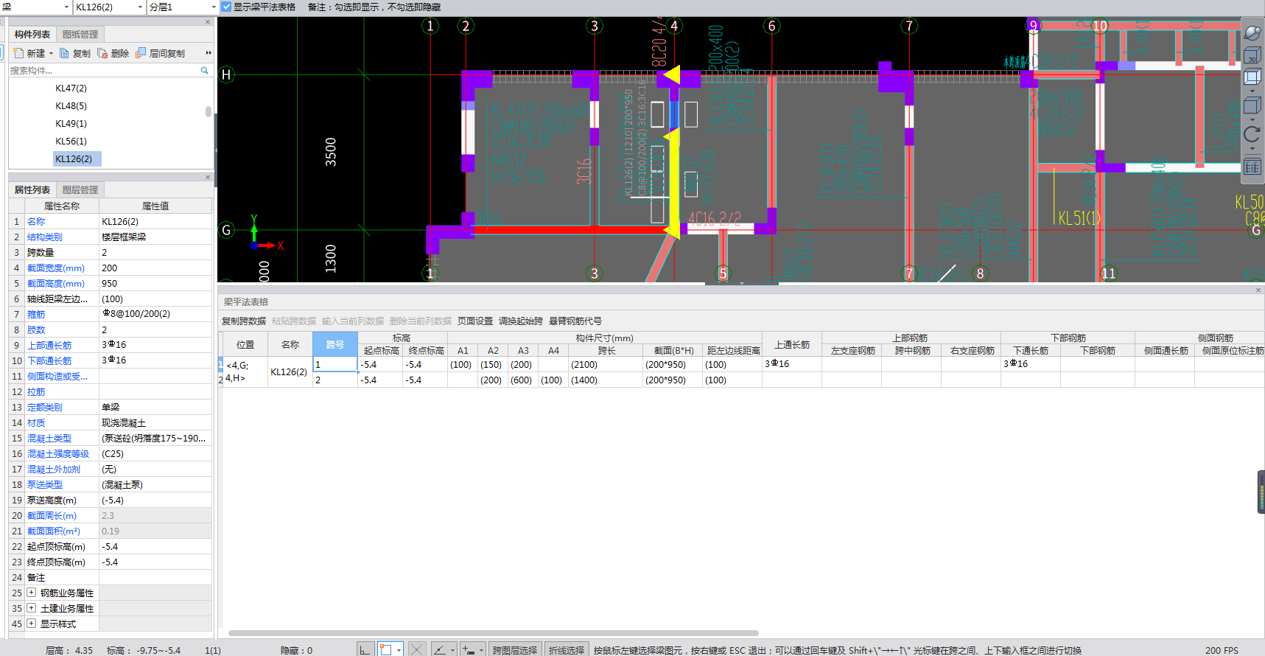Click the 复制 copy component icon
This screenshot has height=656, width=1265.
click(65, 53)
